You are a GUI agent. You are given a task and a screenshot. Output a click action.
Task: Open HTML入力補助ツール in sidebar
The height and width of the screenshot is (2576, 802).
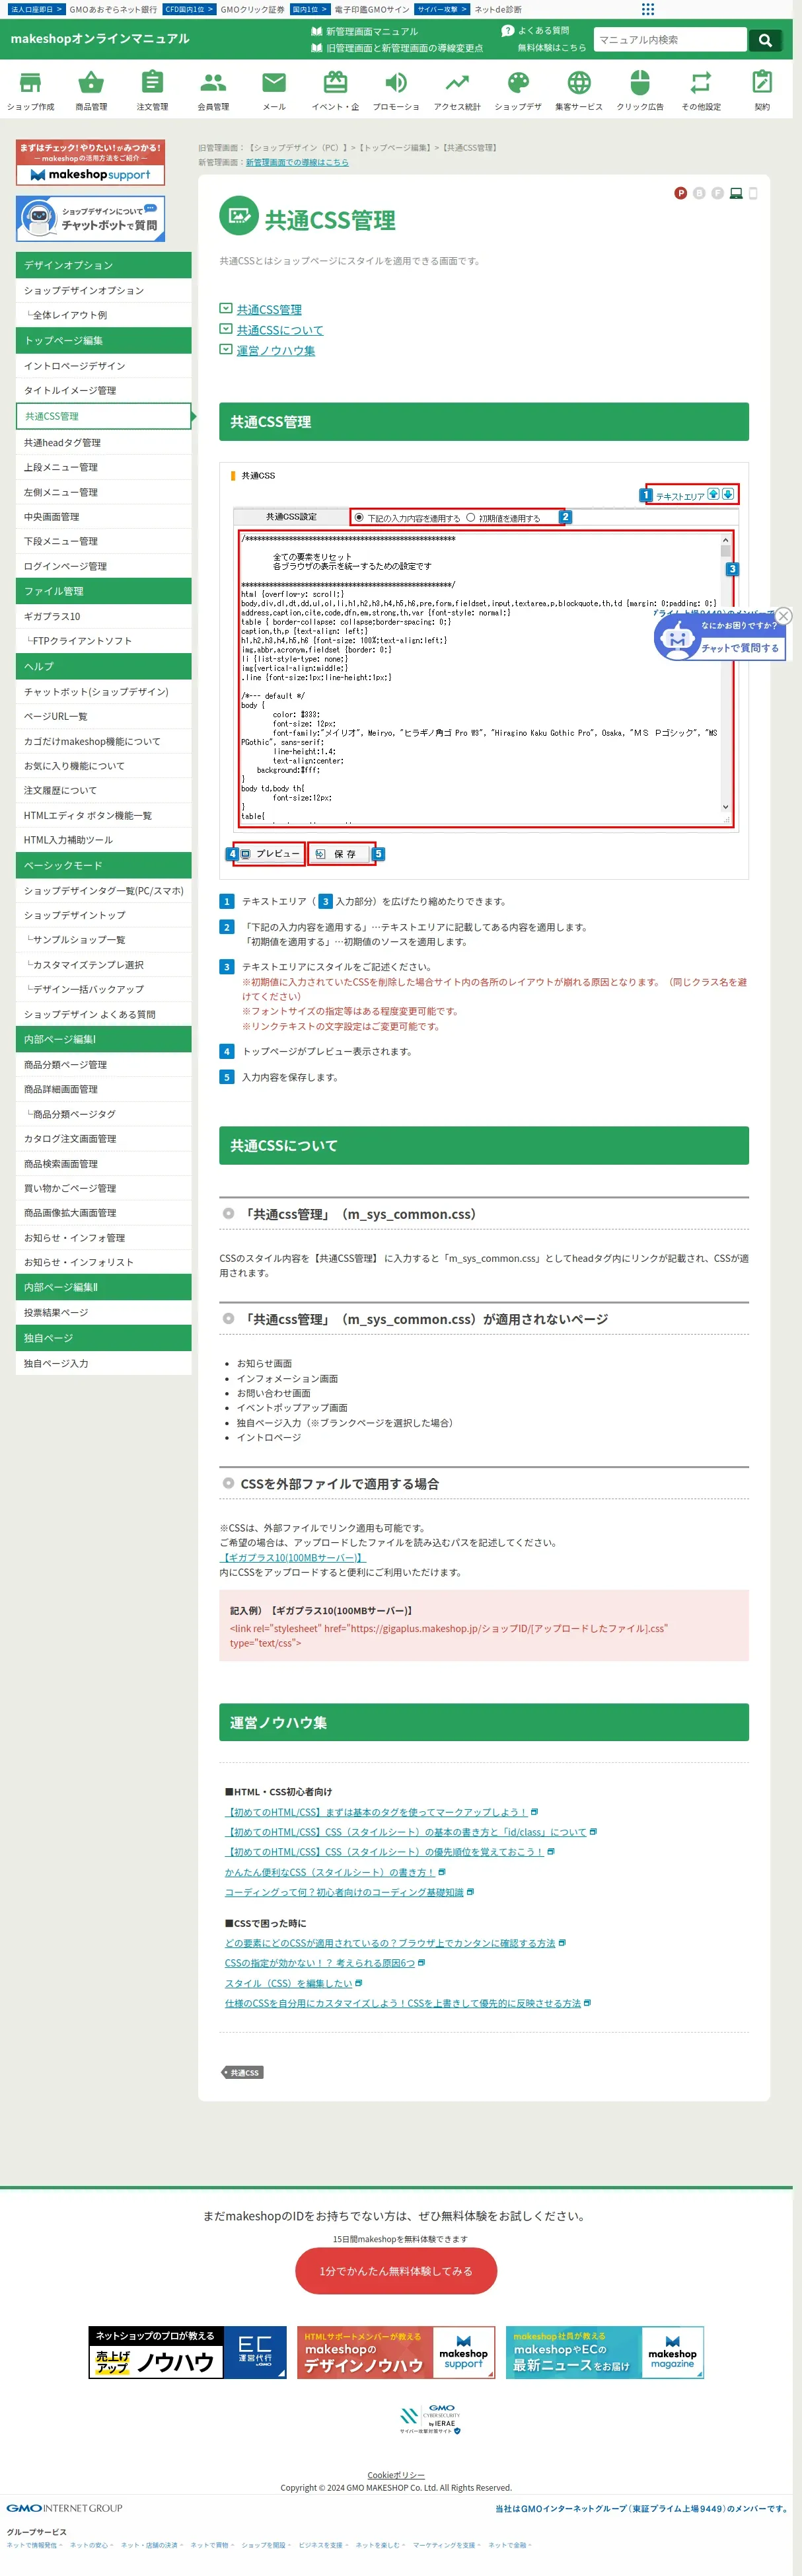click(104, 840)
